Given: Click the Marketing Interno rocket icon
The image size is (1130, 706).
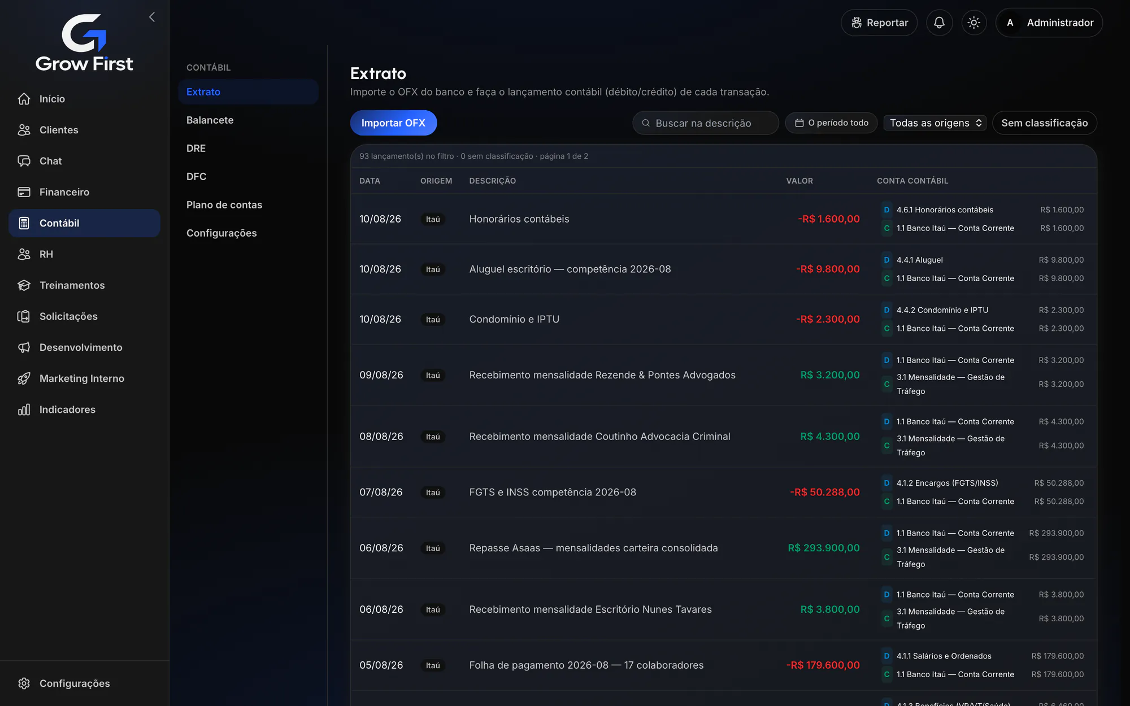Looking at the screenshot, I should (x=24, y=378).
